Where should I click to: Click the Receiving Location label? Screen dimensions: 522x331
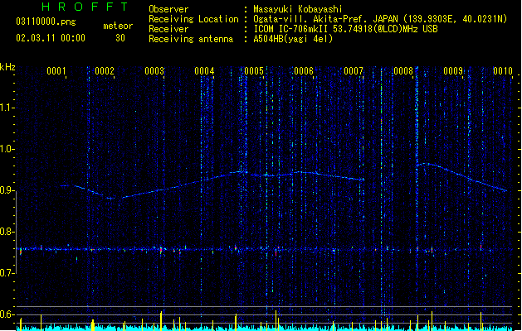[x=193, y=19]
